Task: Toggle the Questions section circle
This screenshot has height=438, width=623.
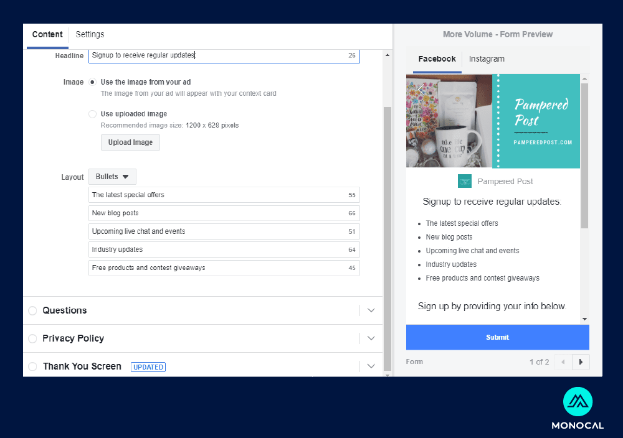Action: click(x=32, y=310)
